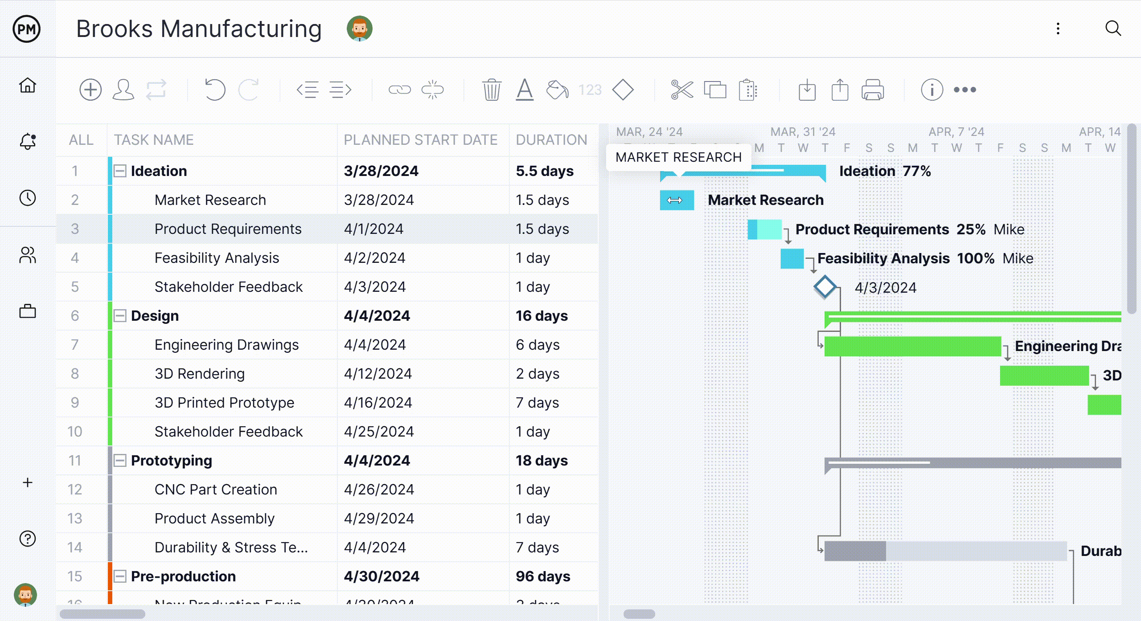This screenshot has height=621, width=1141.
Task: Collapse the Design task group
Action: click(x=120, y=316)
